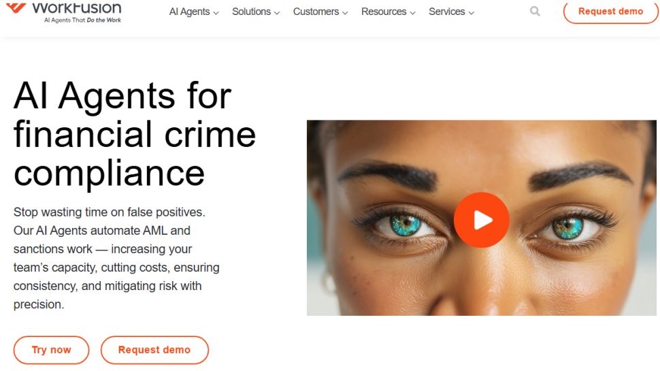This screenshot has width=660, height=371.
Task: Expand the Solutions dropdown chevron
Action: click(276, 13)
